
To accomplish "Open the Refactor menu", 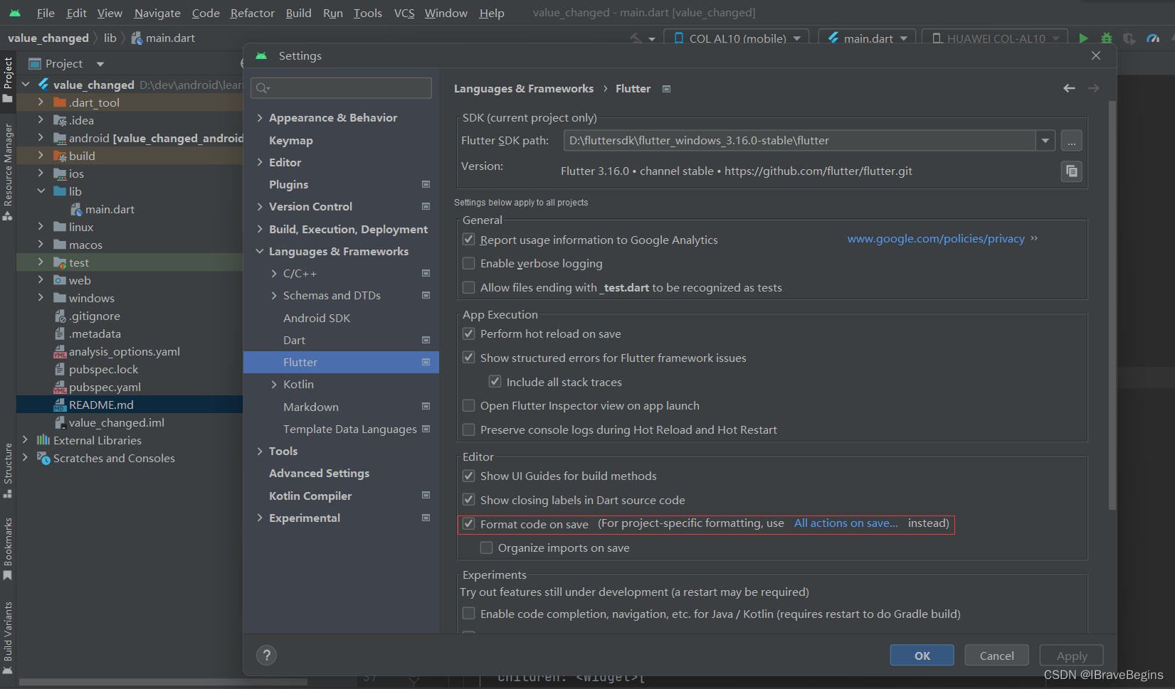I will click(252, 13).
